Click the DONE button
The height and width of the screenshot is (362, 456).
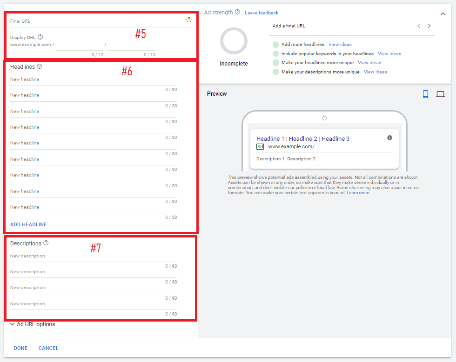click(x=20, y=348)
